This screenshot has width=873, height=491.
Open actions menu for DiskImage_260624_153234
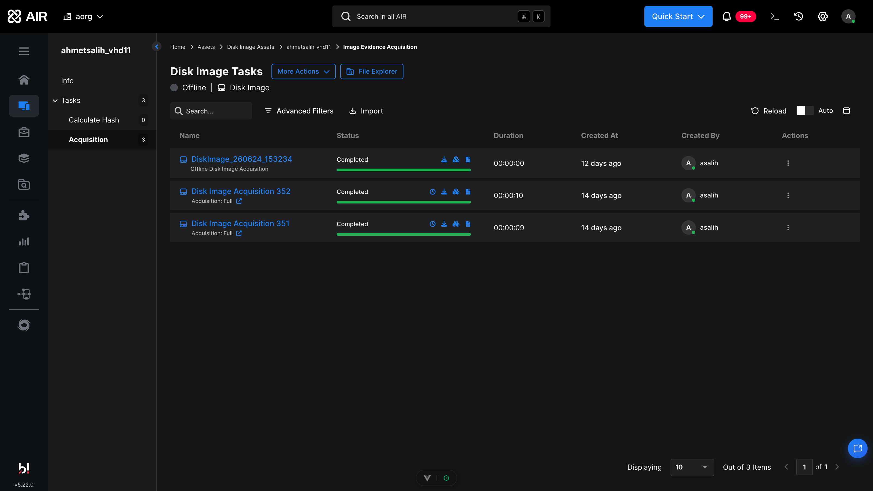788,163
